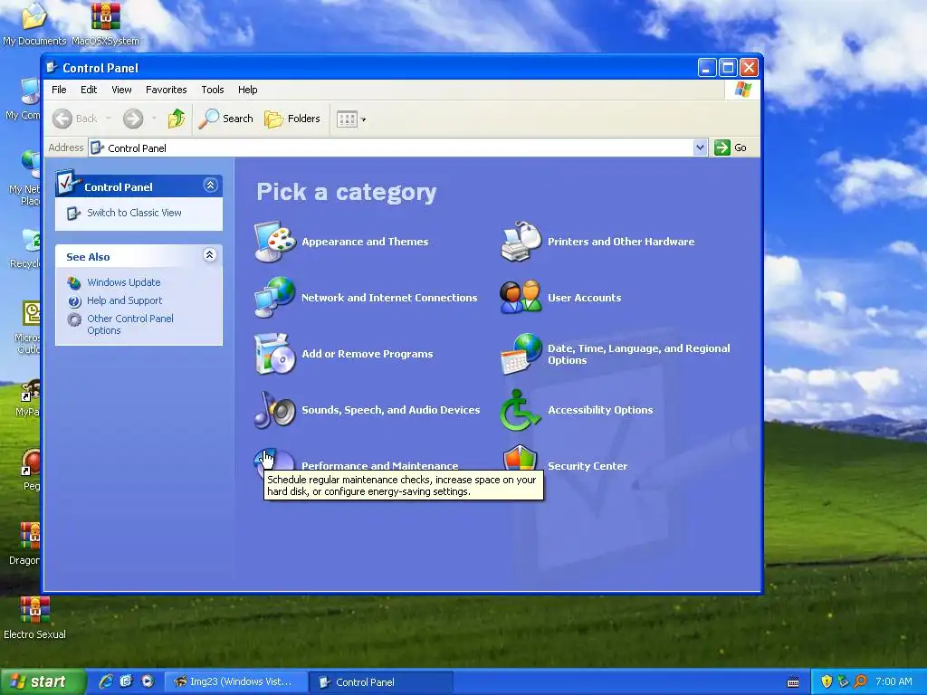Screen dimensions: 927x695
Task: Click the Go button beside address bar
Action: (x=731, y=148)
